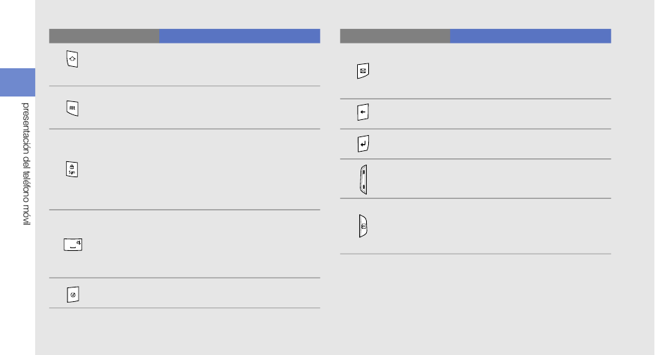Select the empty description cell beside the volume key
The width and height of the screenshot is (655, 355).
tap(530, 179)
